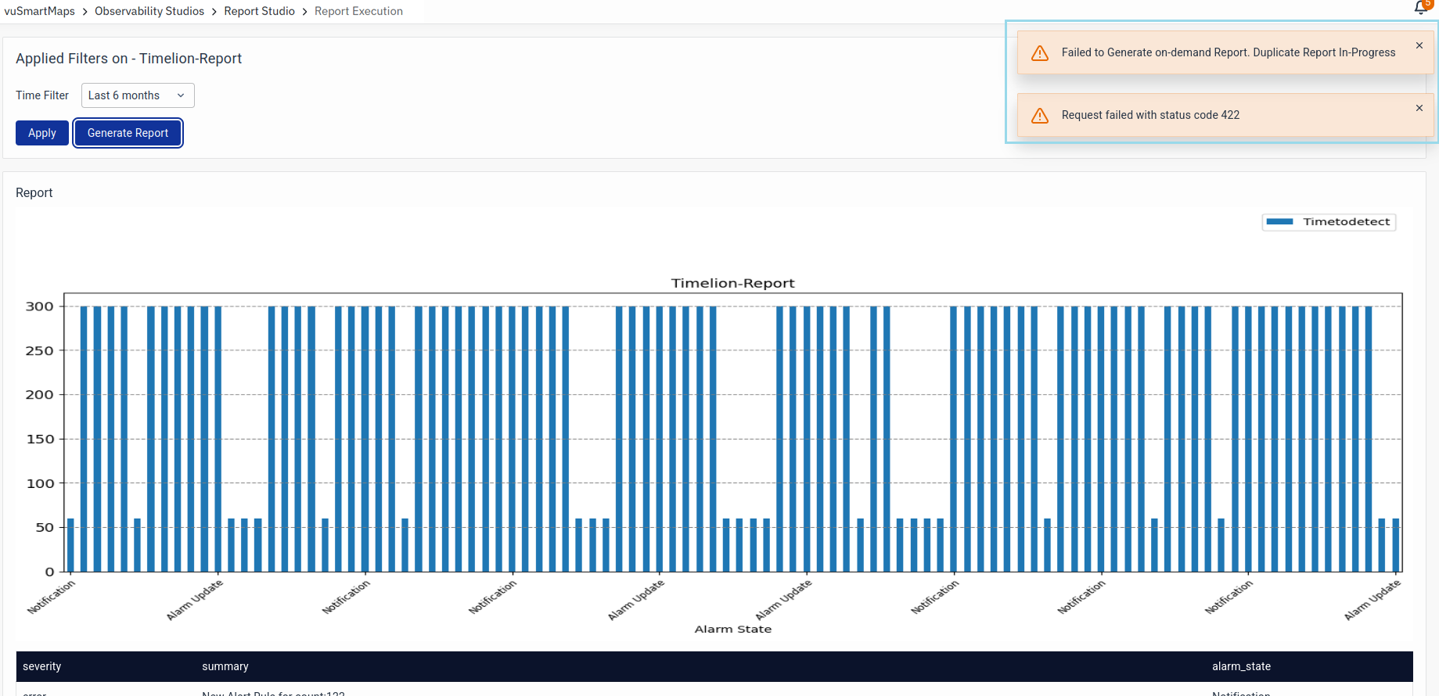Click Generate Report button
1439x696 pixels.
pyautogui.click(x=128, y=133)
